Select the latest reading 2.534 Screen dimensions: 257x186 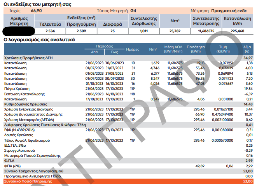(50, 31)
